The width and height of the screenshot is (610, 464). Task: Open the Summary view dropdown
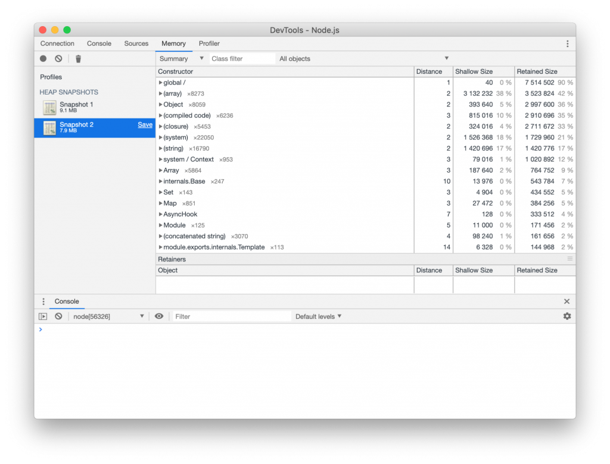click(x=181, y=59)
